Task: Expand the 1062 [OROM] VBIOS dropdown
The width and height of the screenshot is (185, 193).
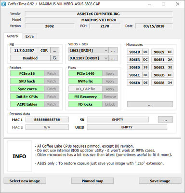Action: tap(89, 51)
